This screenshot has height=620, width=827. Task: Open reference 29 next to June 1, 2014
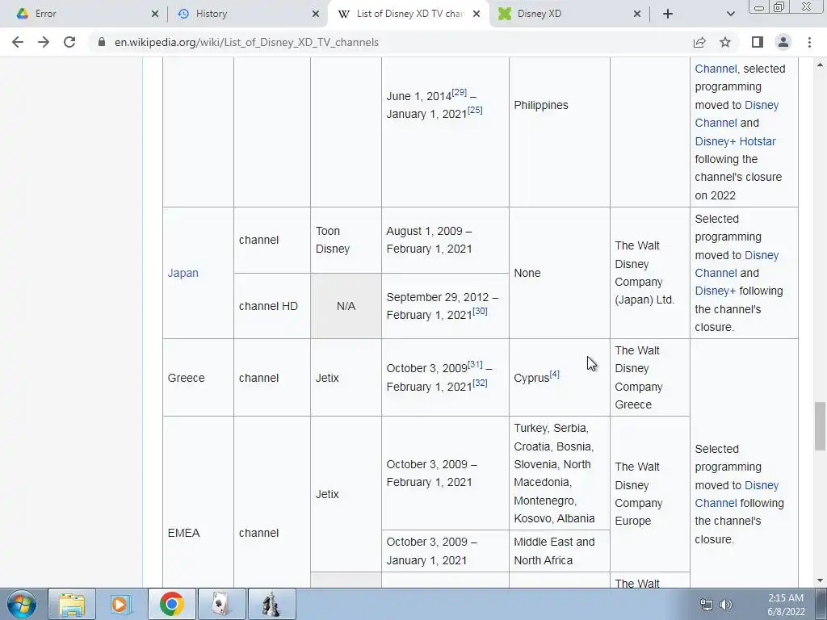coord(459,92)
